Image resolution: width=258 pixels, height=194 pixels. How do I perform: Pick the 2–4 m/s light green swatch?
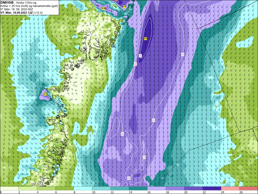click(x=28, y=188)
